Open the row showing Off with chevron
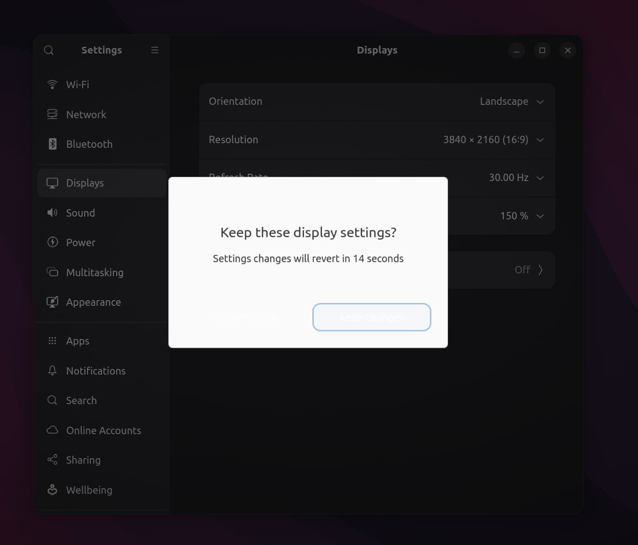The image size is (638, 545). [528, 270]
